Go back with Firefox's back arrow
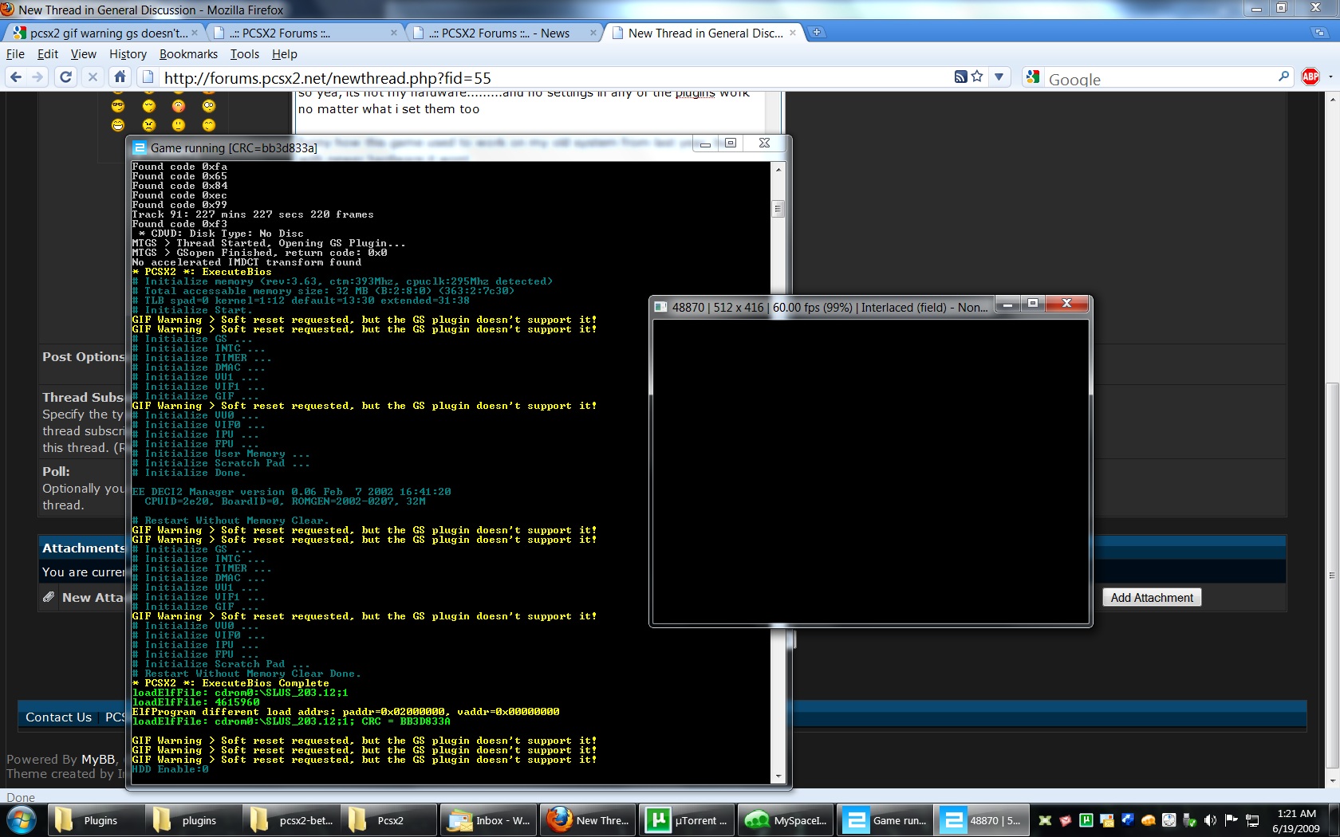Viewport: 1340px width, 837px height. point(15,77)
